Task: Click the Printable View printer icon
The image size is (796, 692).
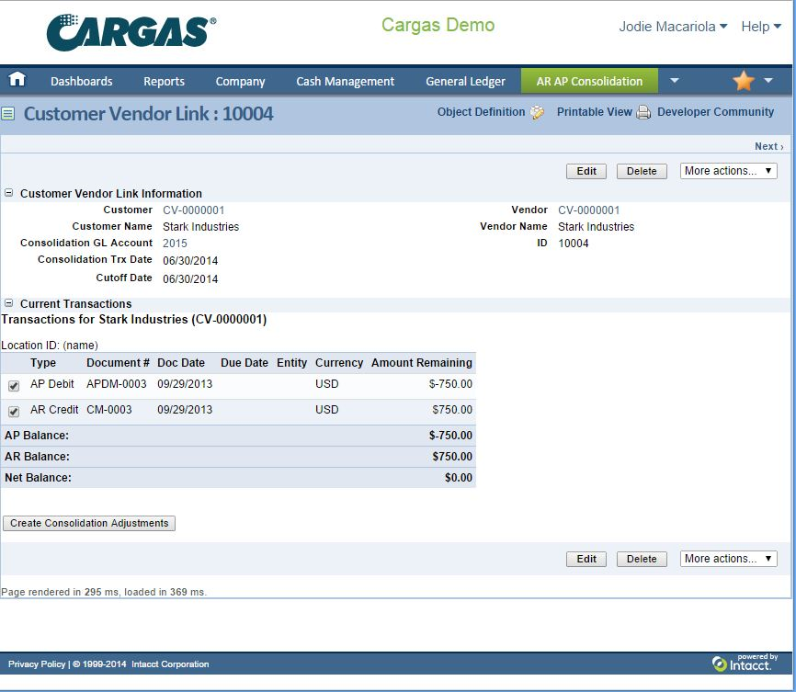Action: tap(643, 112)
